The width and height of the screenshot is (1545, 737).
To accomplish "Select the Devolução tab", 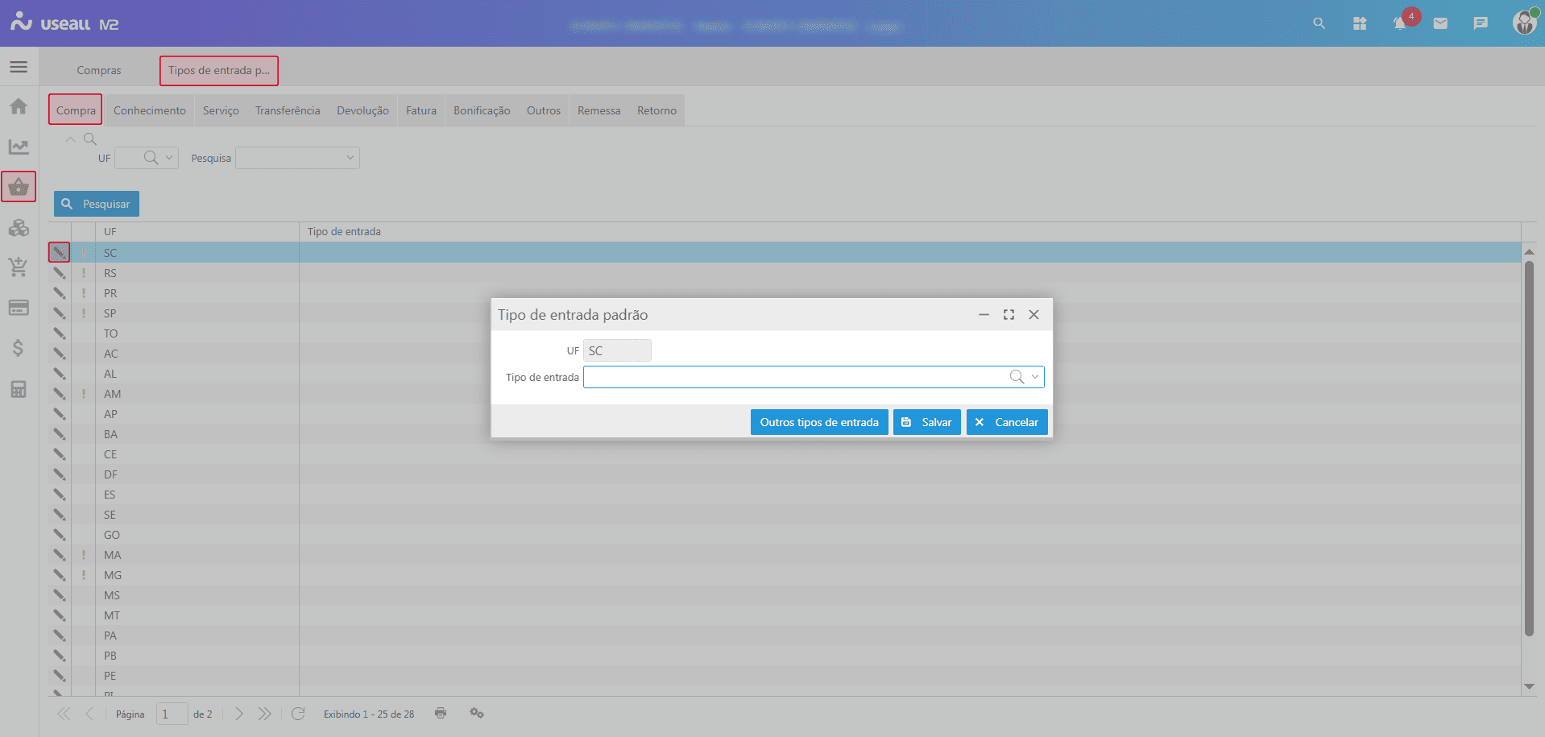I will pyautogui.click(x=362, y=110).
